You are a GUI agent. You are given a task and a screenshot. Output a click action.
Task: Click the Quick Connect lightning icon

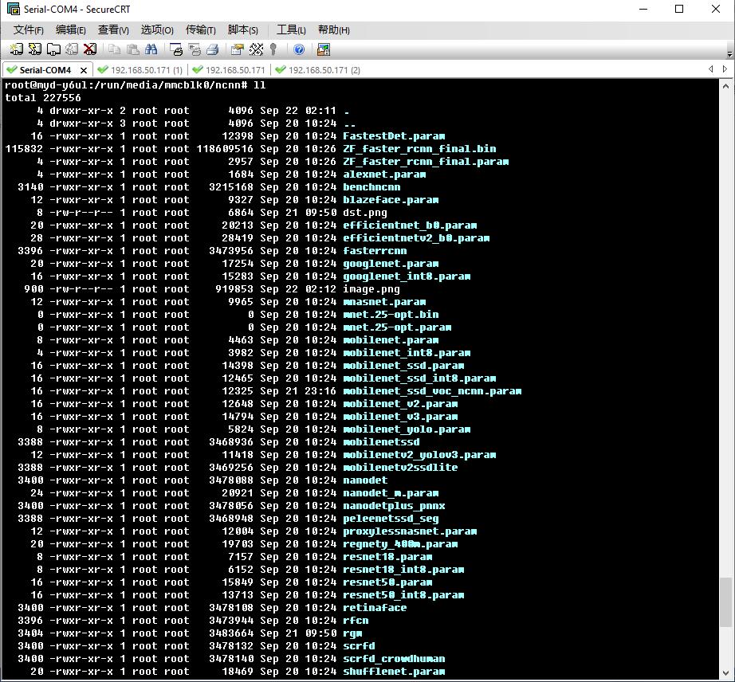point(34,49)
